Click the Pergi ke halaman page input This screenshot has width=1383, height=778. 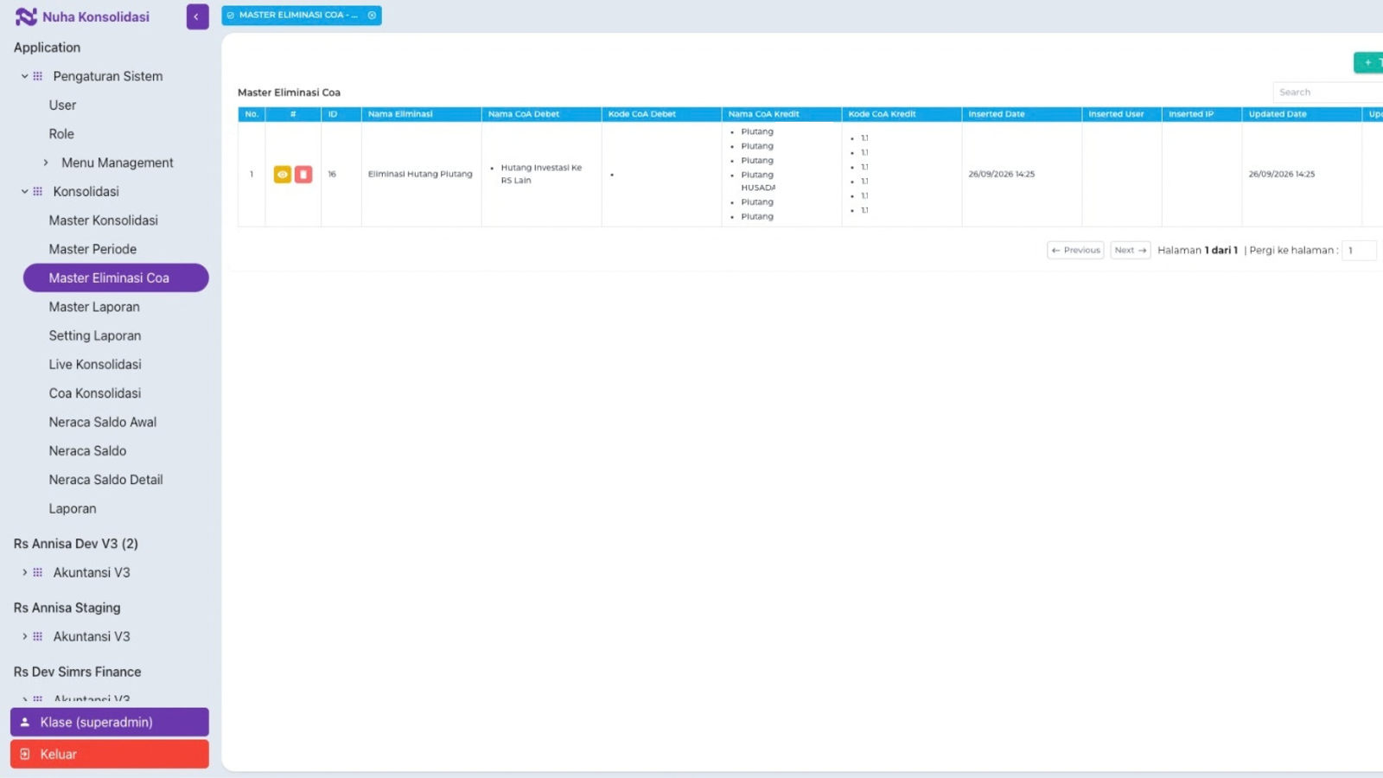pos(1359,250)
